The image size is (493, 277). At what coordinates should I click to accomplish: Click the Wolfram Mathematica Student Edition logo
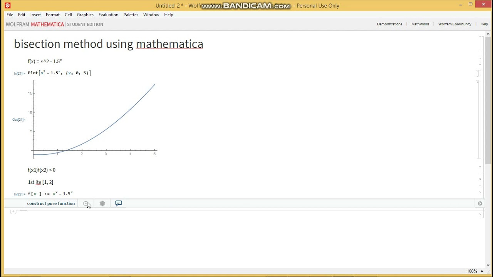(x=54, y=24)
